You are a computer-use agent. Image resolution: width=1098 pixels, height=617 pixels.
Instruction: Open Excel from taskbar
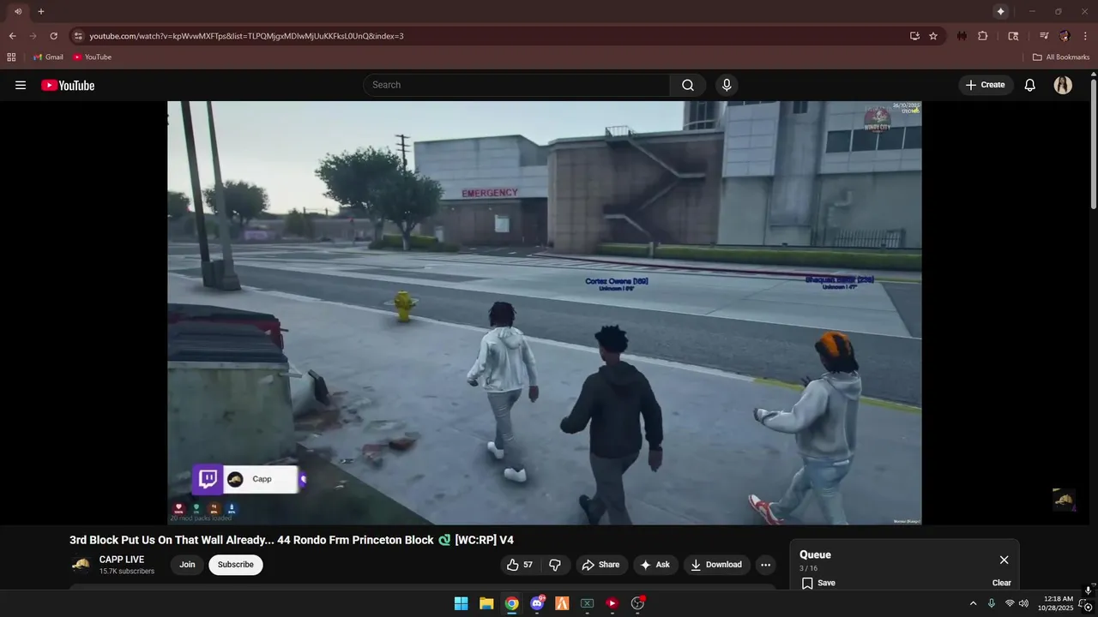[588, 603]
